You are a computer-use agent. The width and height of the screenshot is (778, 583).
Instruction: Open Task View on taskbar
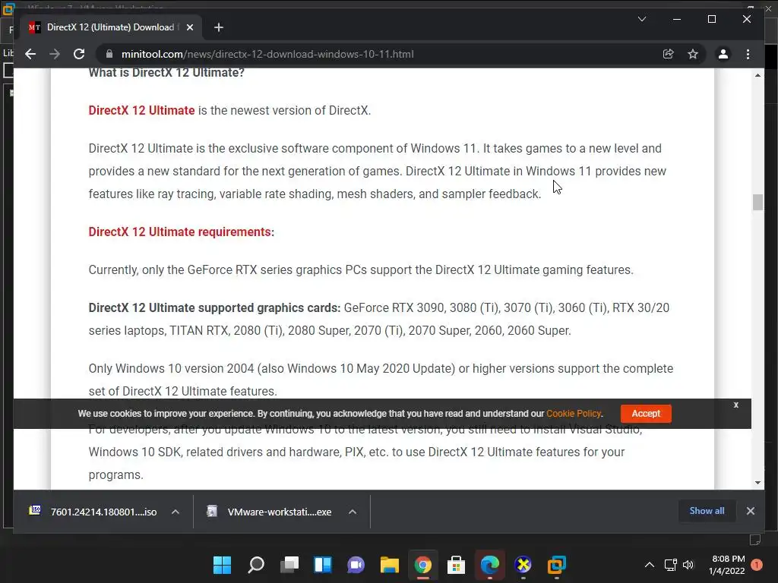[289, 565]
